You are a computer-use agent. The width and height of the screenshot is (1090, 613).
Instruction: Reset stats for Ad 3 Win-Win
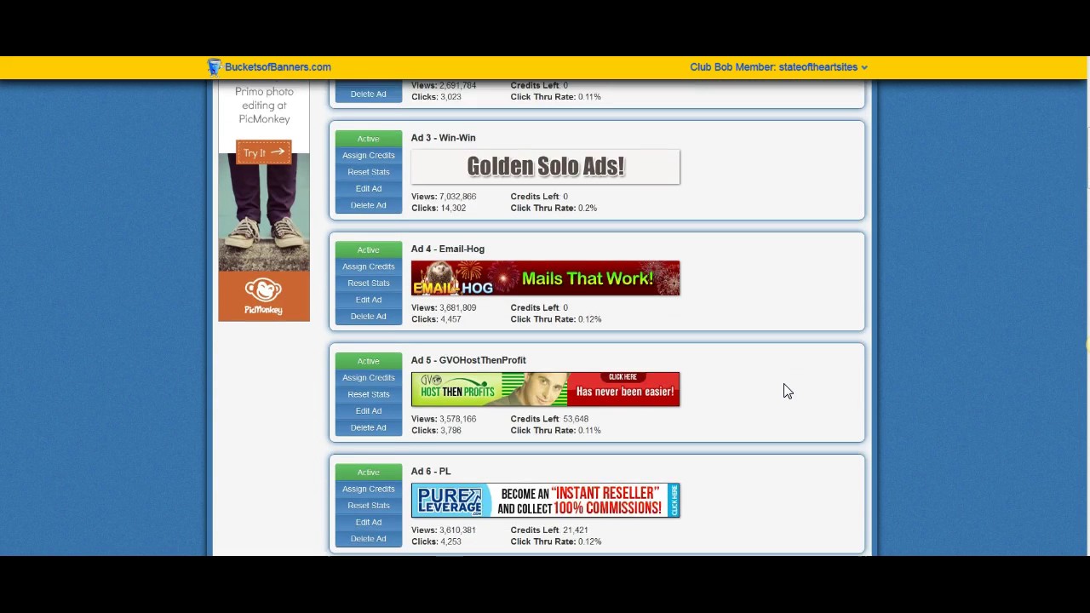[x=369, y=172]
